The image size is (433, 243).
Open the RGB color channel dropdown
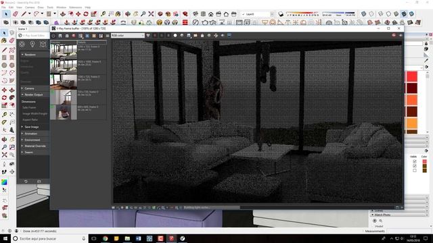click(128, 35)
